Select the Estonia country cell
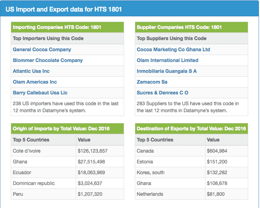The height and width of the screenshot is (208, 260). 170,162
